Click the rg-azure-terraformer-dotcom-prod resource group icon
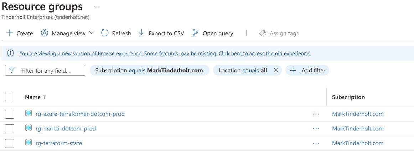This screenshot has height=159, width=414. pyautogui.click(x=29, y=114)
